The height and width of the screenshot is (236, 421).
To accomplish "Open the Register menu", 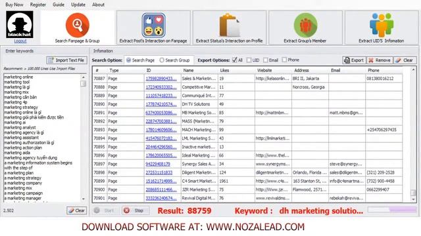I will [x=38, y=5].
